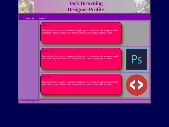The image size is (169, 127).
Task: Click the 'Jack Browning Designer Profile' title
Action: click(86, 6)
